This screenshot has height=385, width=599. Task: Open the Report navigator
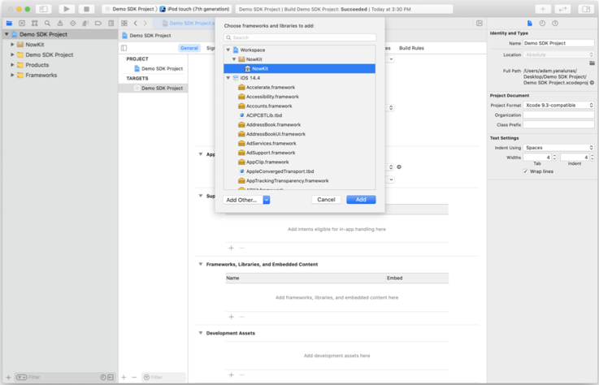[111, 24]
